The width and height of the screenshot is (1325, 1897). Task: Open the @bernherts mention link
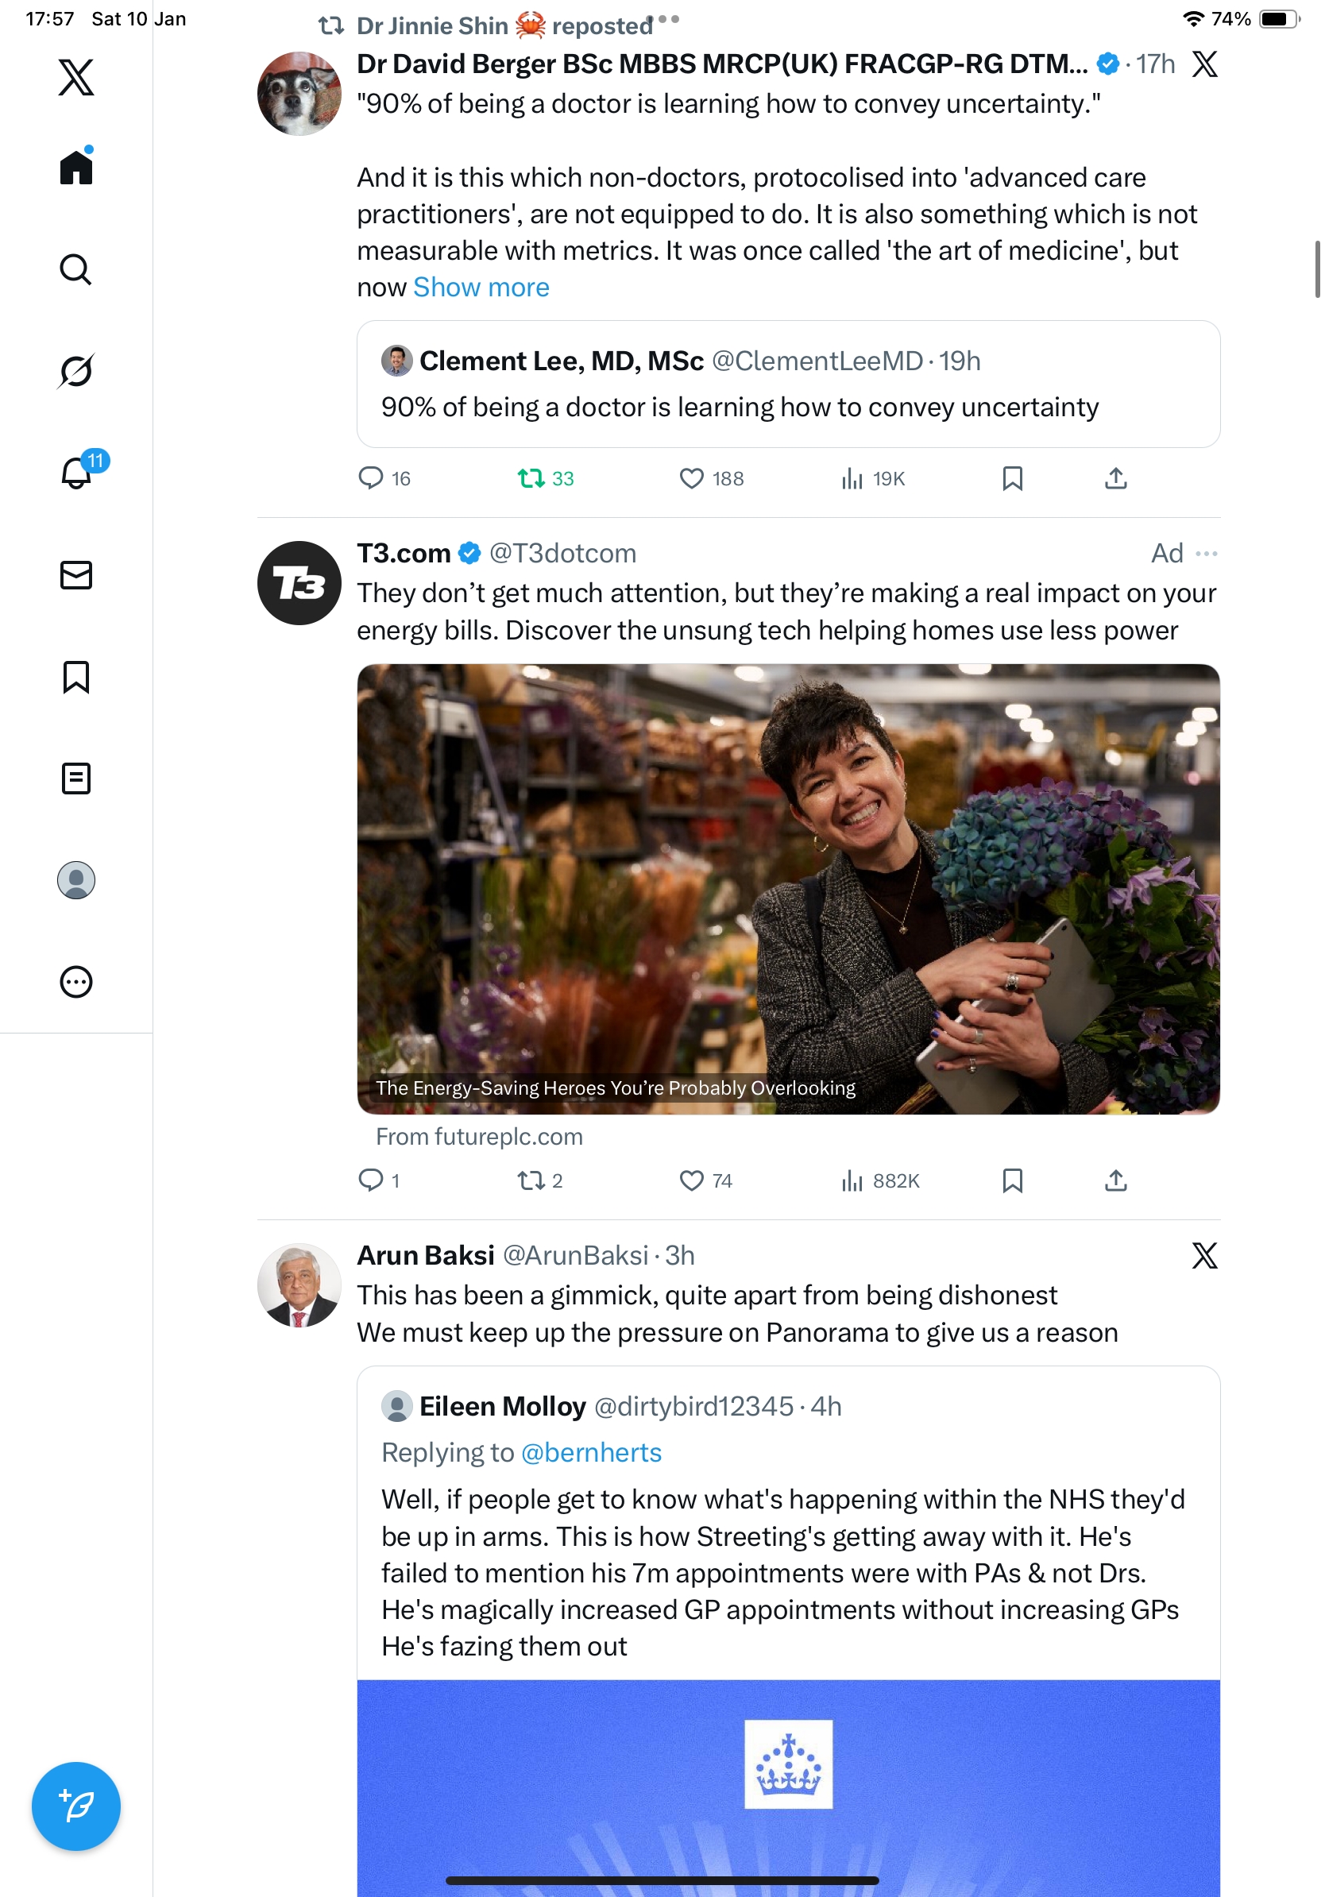(592, 1452)
